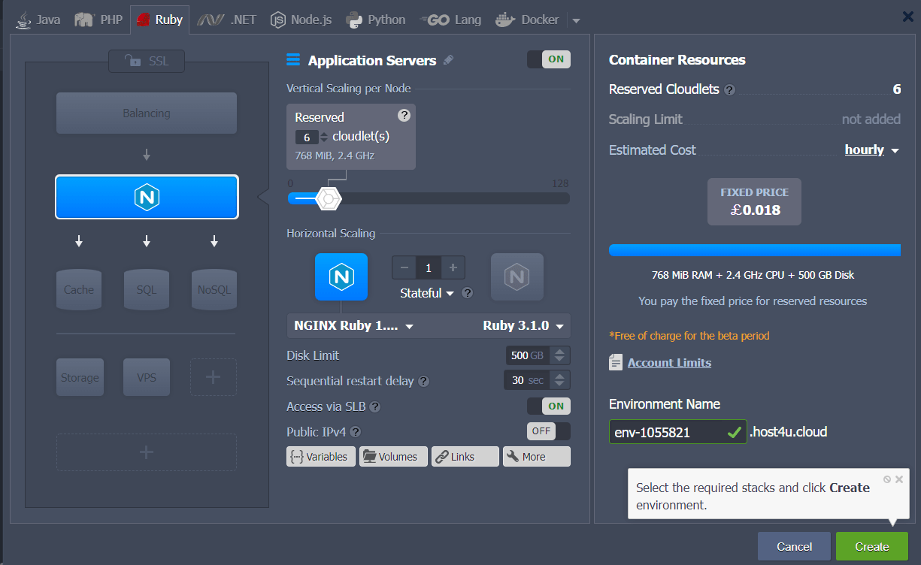921x565 pixels.
Task: Open the Variables configuration panel
Action: coord(320,456)
